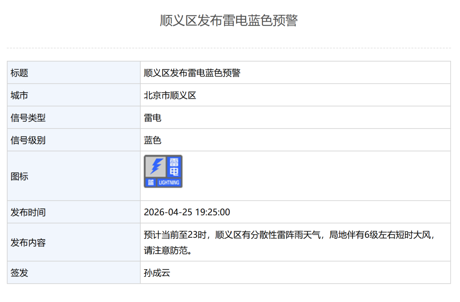Select the city value 北京市顺义区
Viewport: 460px width, 302px height.
[170, 95]
